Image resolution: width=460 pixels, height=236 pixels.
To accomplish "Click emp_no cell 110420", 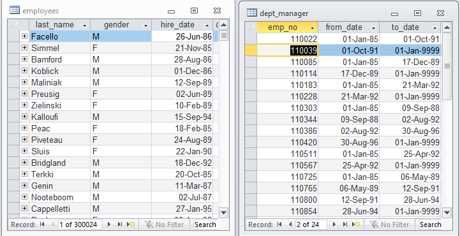I will [288, 142].
